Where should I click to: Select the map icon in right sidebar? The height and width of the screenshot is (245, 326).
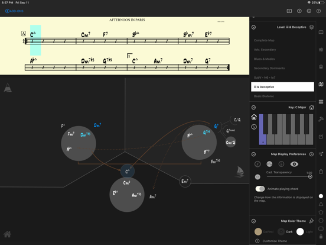click(321, 85)
